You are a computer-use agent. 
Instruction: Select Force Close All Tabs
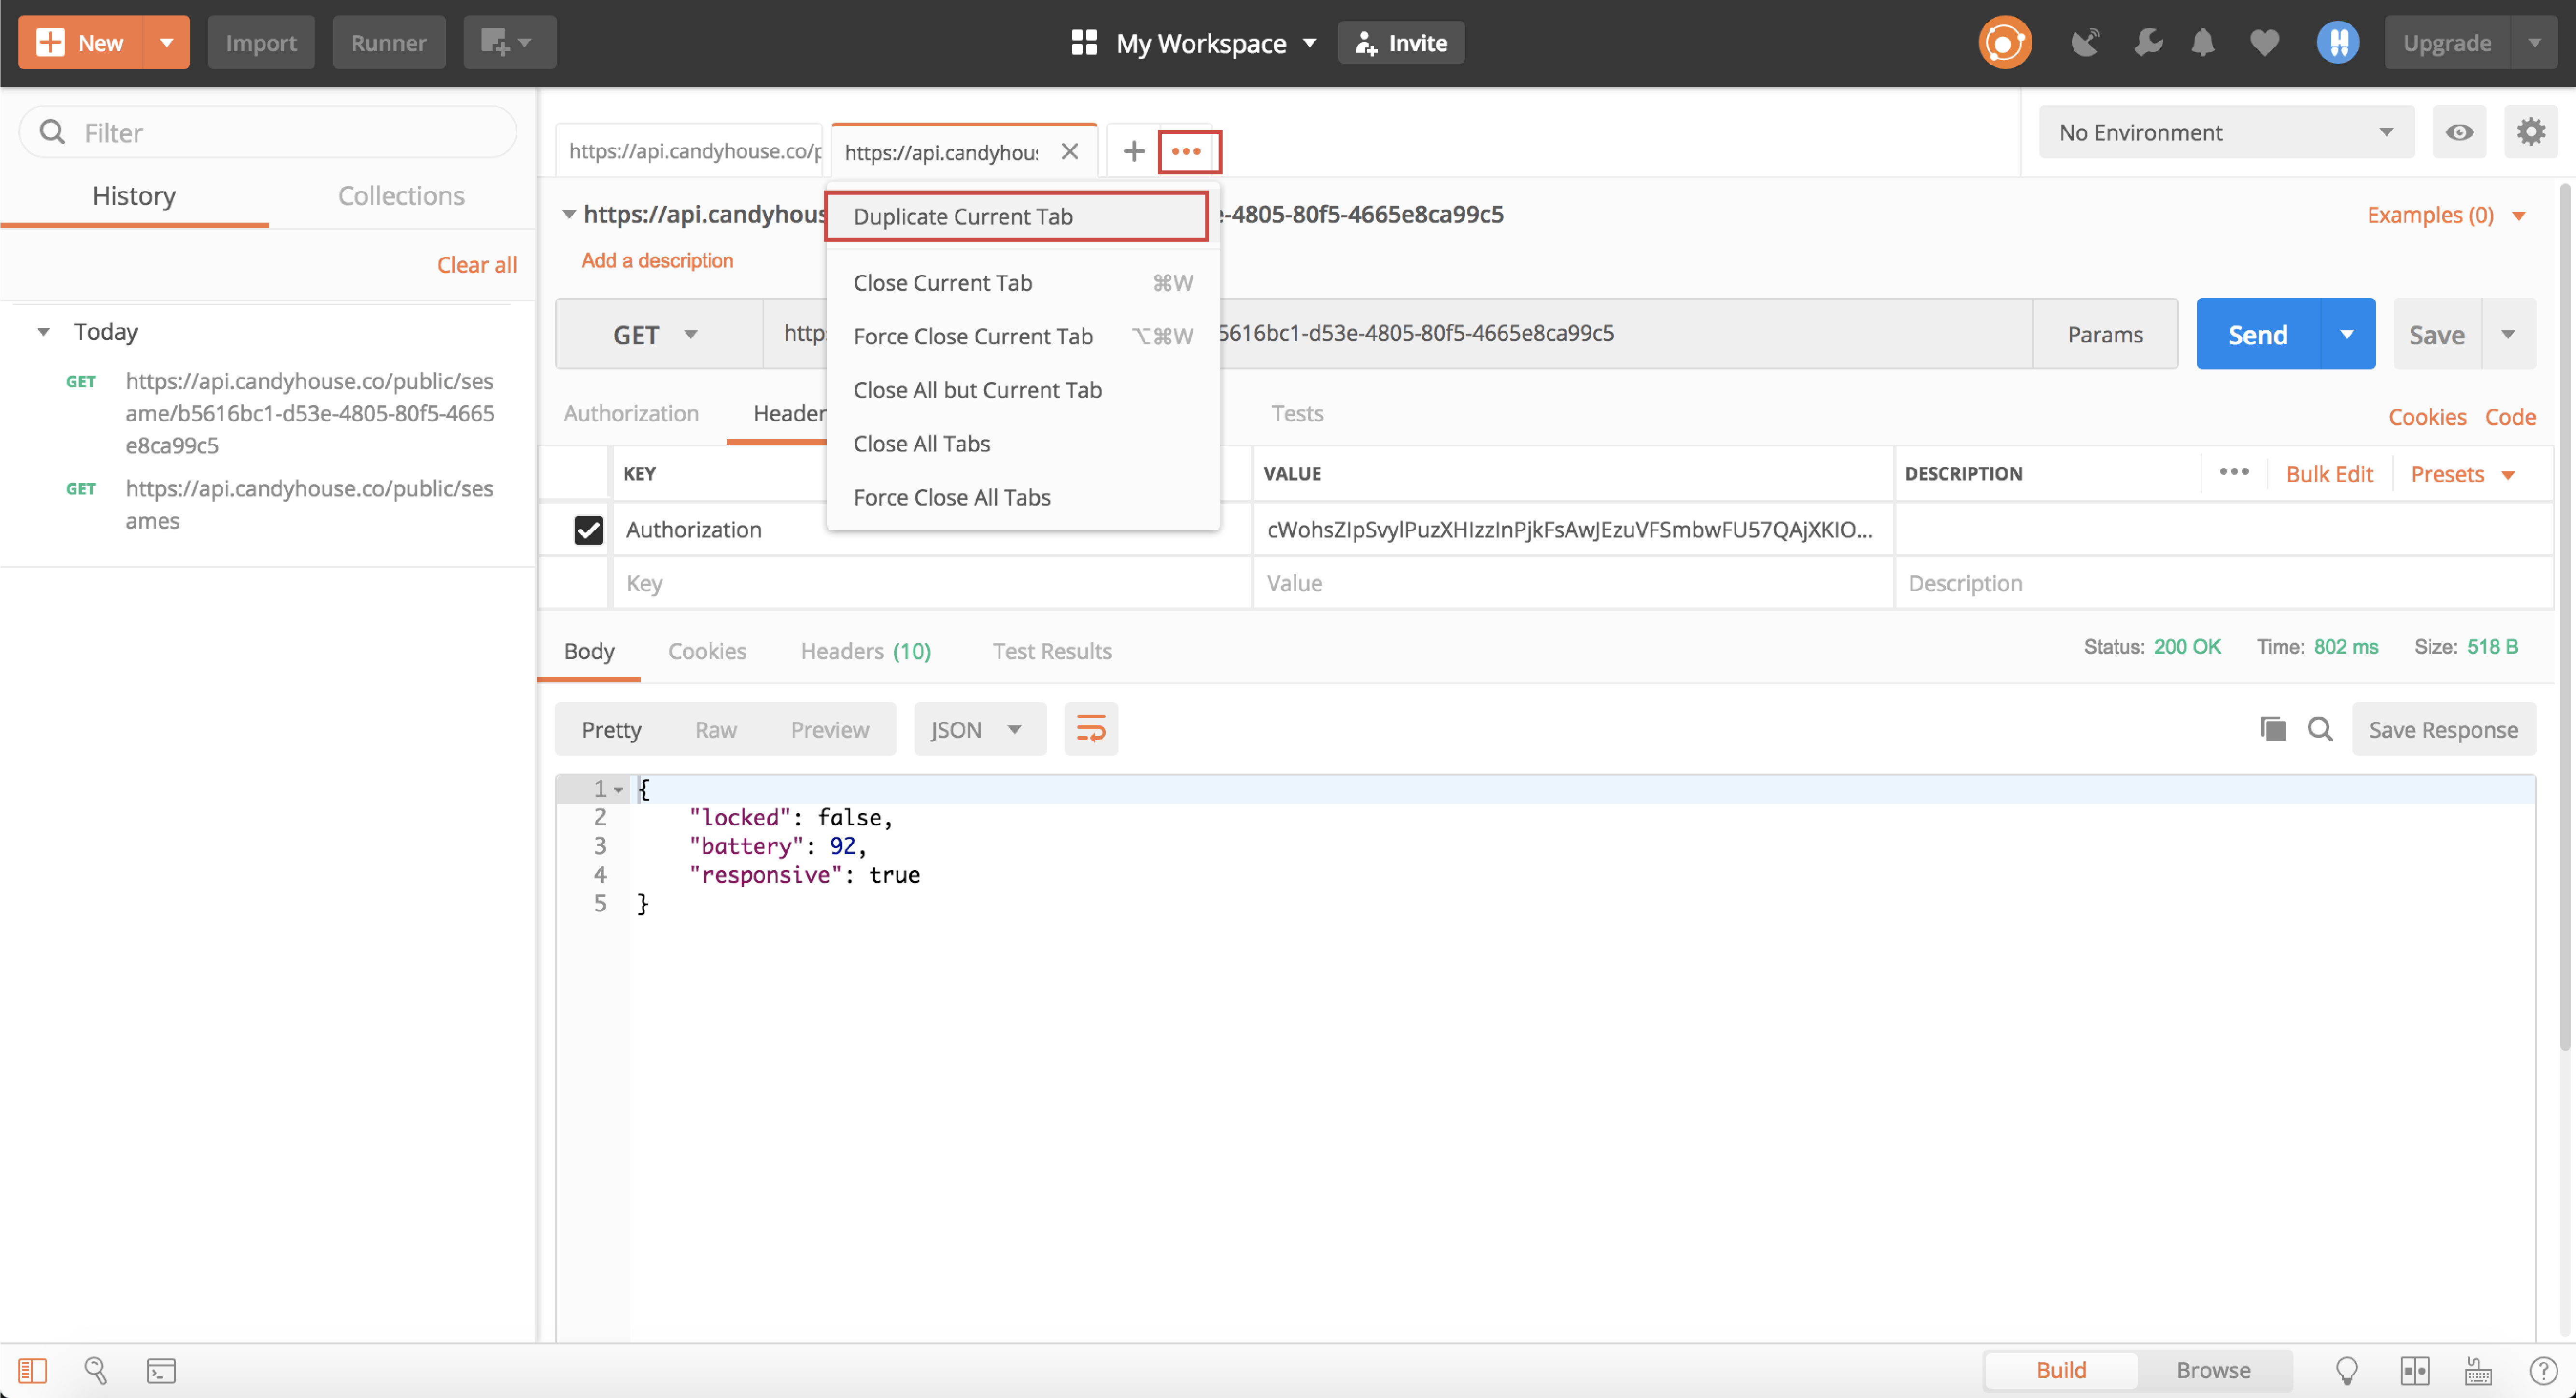(x=1023, y=497)
